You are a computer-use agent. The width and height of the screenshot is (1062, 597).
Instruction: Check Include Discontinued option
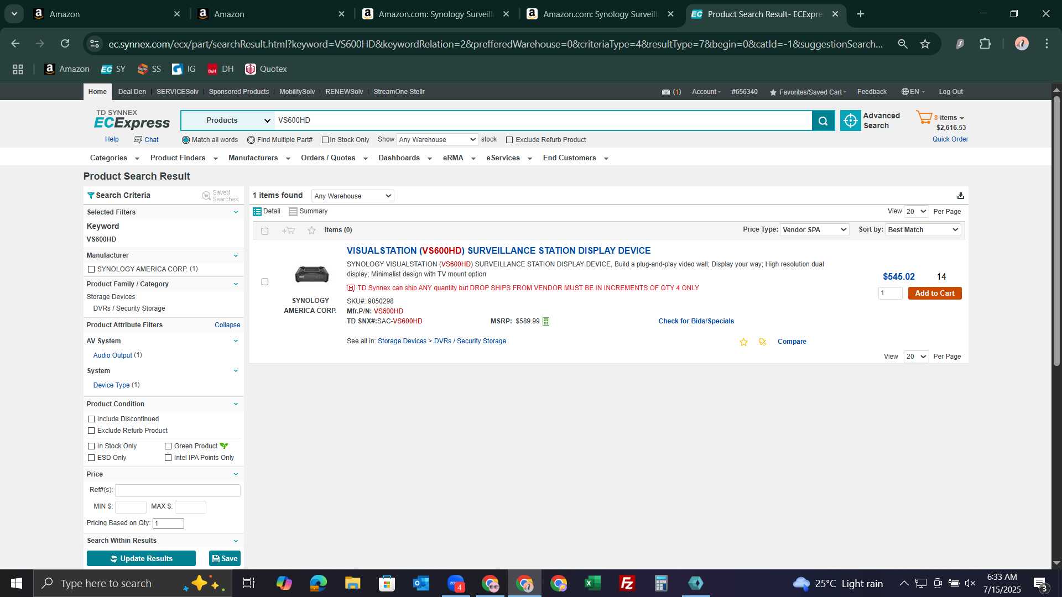click(x=91, y=419)
